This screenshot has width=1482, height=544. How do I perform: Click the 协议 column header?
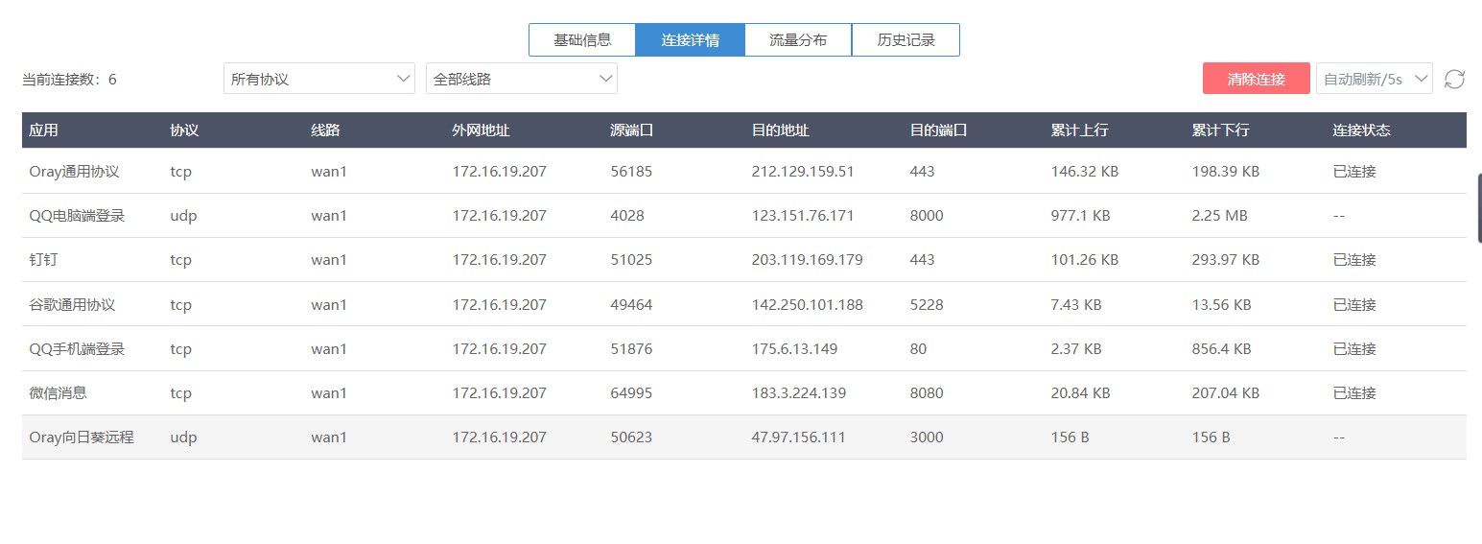click(185, 130)
